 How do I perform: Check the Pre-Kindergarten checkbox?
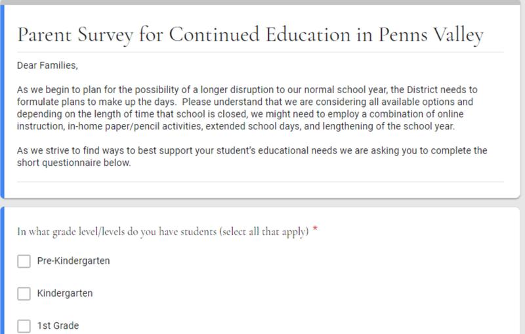pos(24,261)
